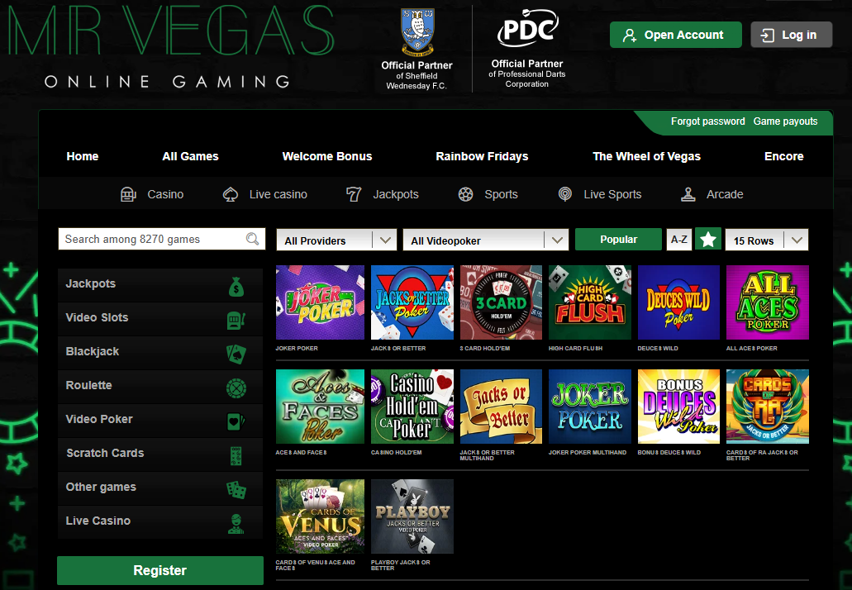Click the Roulette wheel icon

(x=236, y=388)
